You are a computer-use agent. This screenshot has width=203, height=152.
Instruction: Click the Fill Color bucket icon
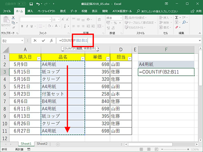pos(49,26)
